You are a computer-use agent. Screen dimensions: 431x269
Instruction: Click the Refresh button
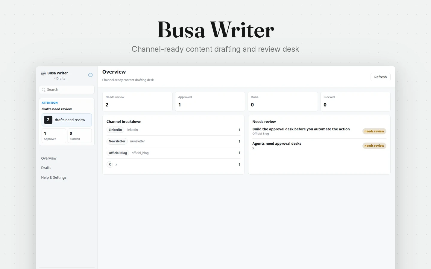(x=380, y=77)
